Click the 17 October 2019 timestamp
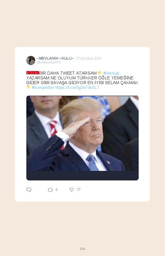Viewport: 165px width, 256px height. [89, 58]
